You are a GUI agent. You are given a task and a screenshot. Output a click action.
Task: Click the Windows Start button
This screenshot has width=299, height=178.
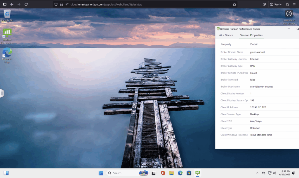(x=101, y=173)
